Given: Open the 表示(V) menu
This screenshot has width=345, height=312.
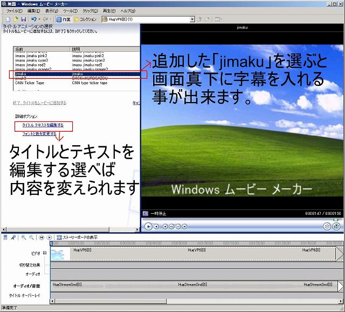Looking at the screenshot, I should [x=52, y=11].
